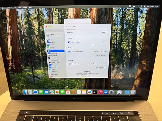162x121 pixels.
Task: Go back using the back chevron
Action: tap(67, 27)
